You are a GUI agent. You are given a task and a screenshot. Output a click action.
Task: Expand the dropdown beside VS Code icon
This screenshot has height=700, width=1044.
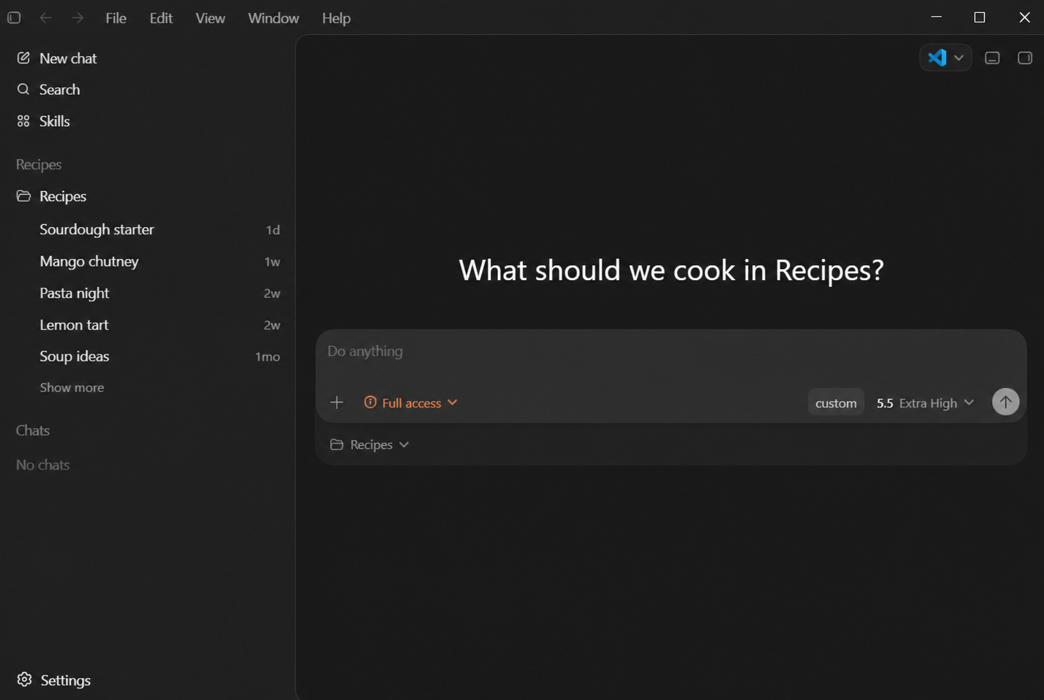tap(959, 58)
